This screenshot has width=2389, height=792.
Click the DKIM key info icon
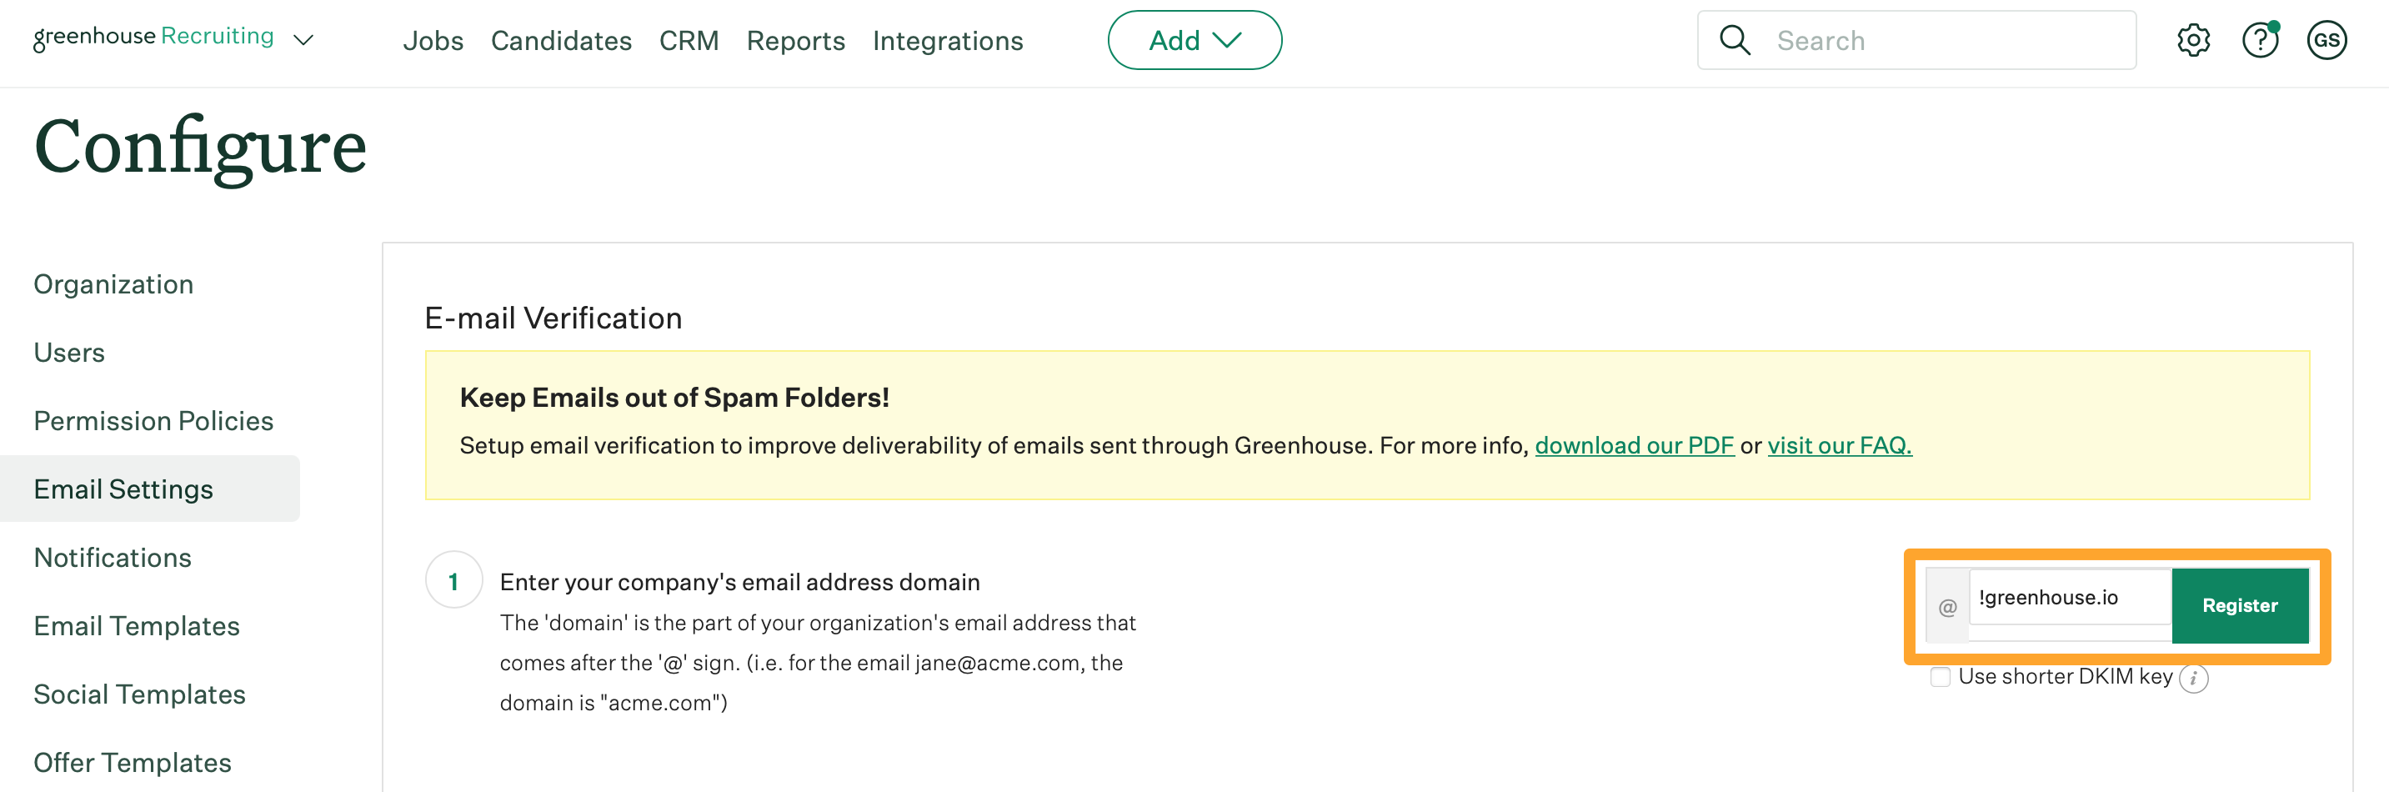tap(2193, 679)
